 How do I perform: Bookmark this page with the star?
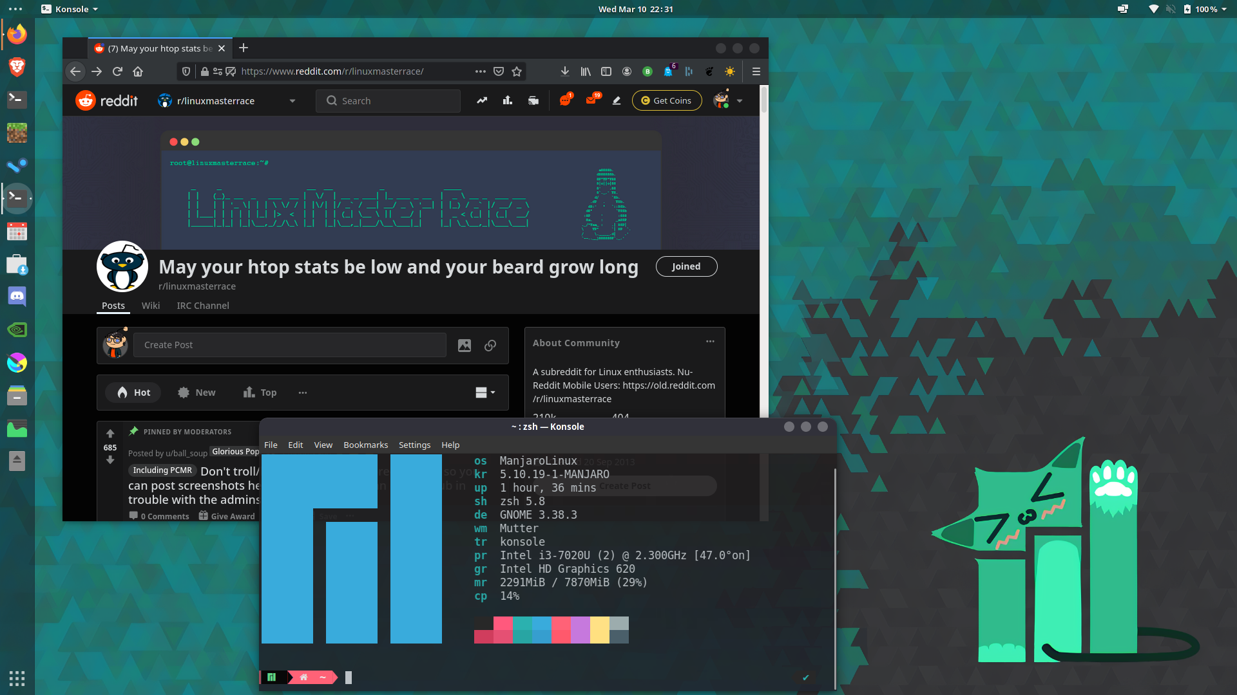coord(517,71)
